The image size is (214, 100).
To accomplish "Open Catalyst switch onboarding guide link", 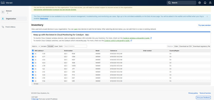I will (x=117, y=41).
